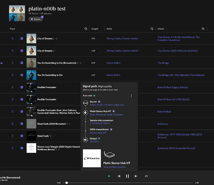Click the Improve playlist button
The height and width of the screenshot is (185, 214).
click(36, 19)
